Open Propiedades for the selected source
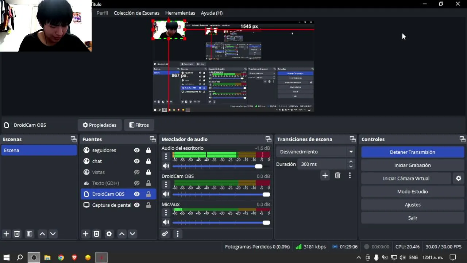467x263 pixels. click(x=100, y=125)
